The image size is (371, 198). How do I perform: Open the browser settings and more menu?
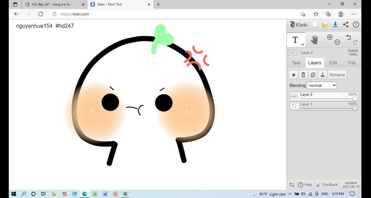pos(354,14)
